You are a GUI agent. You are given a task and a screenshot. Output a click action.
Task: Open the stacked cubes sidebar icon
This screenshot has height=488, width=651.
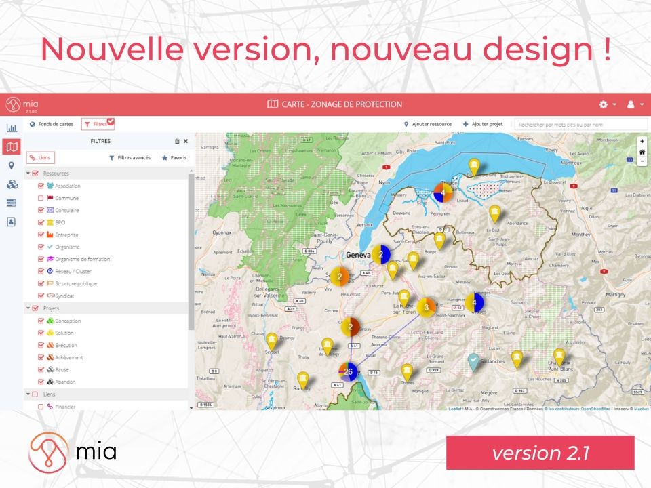click(x=12, y=184)
